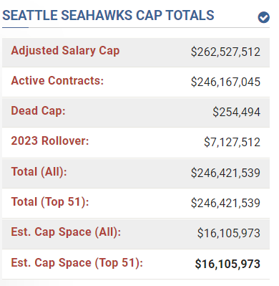
Task: Select the 2023 Rollover label
Action: (50, 140)
